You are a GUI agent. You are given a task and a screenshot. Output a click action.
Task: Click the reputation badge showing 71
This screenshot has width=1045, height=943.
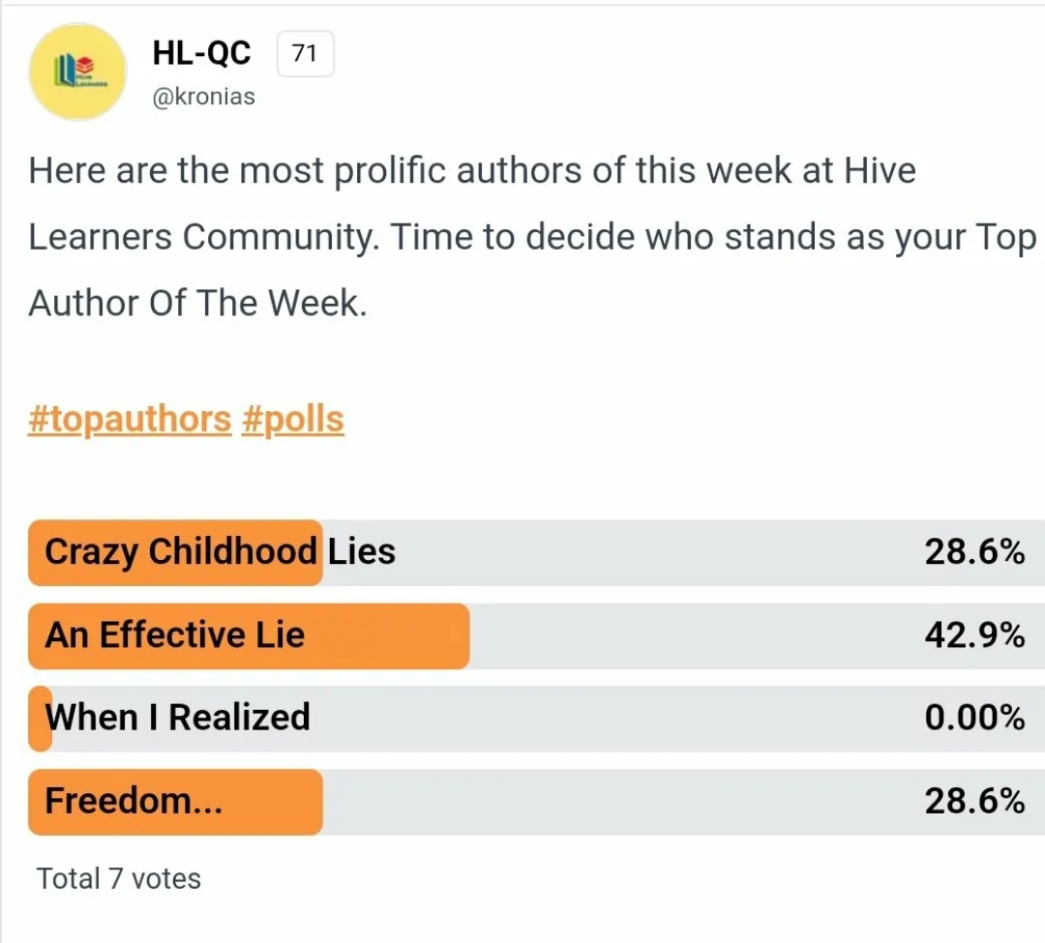point(305,53)
